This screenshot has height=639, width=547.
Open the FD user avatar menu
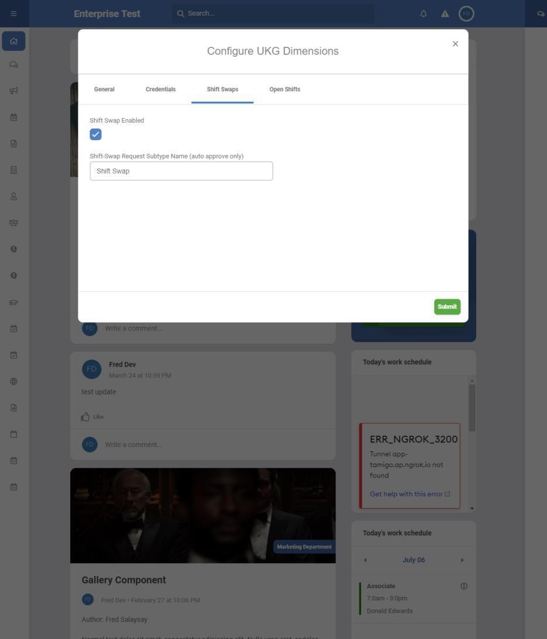pos(466,13)
